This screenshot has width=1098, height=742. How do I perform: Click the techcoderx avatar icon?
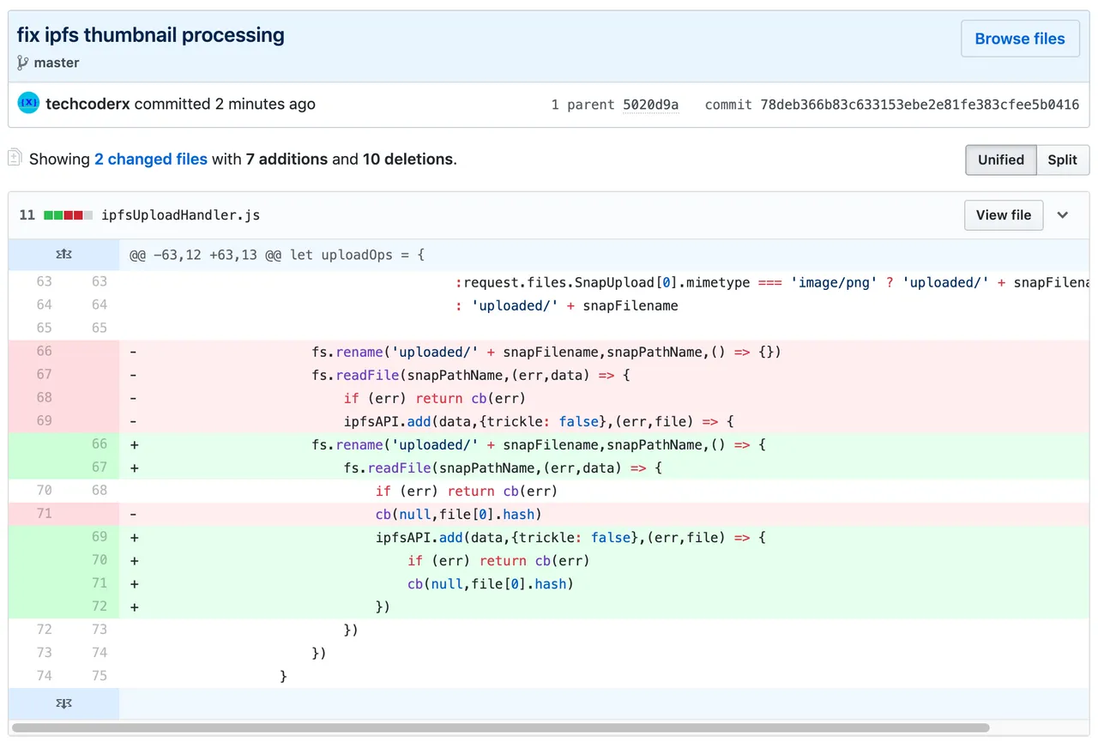click(x=28, y=104)
